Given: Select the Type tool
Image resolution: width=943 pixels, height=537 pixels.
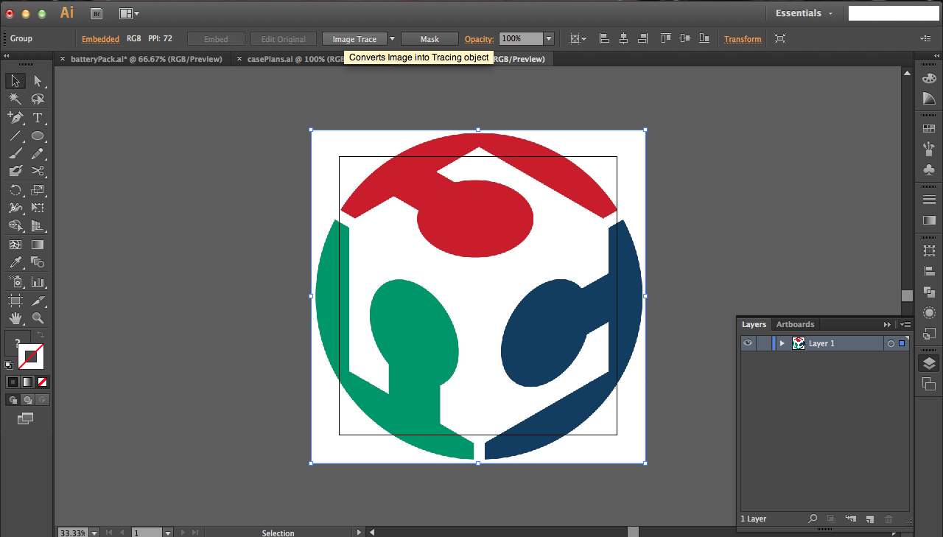Looking at the screenshot, I should coord(38,118).
